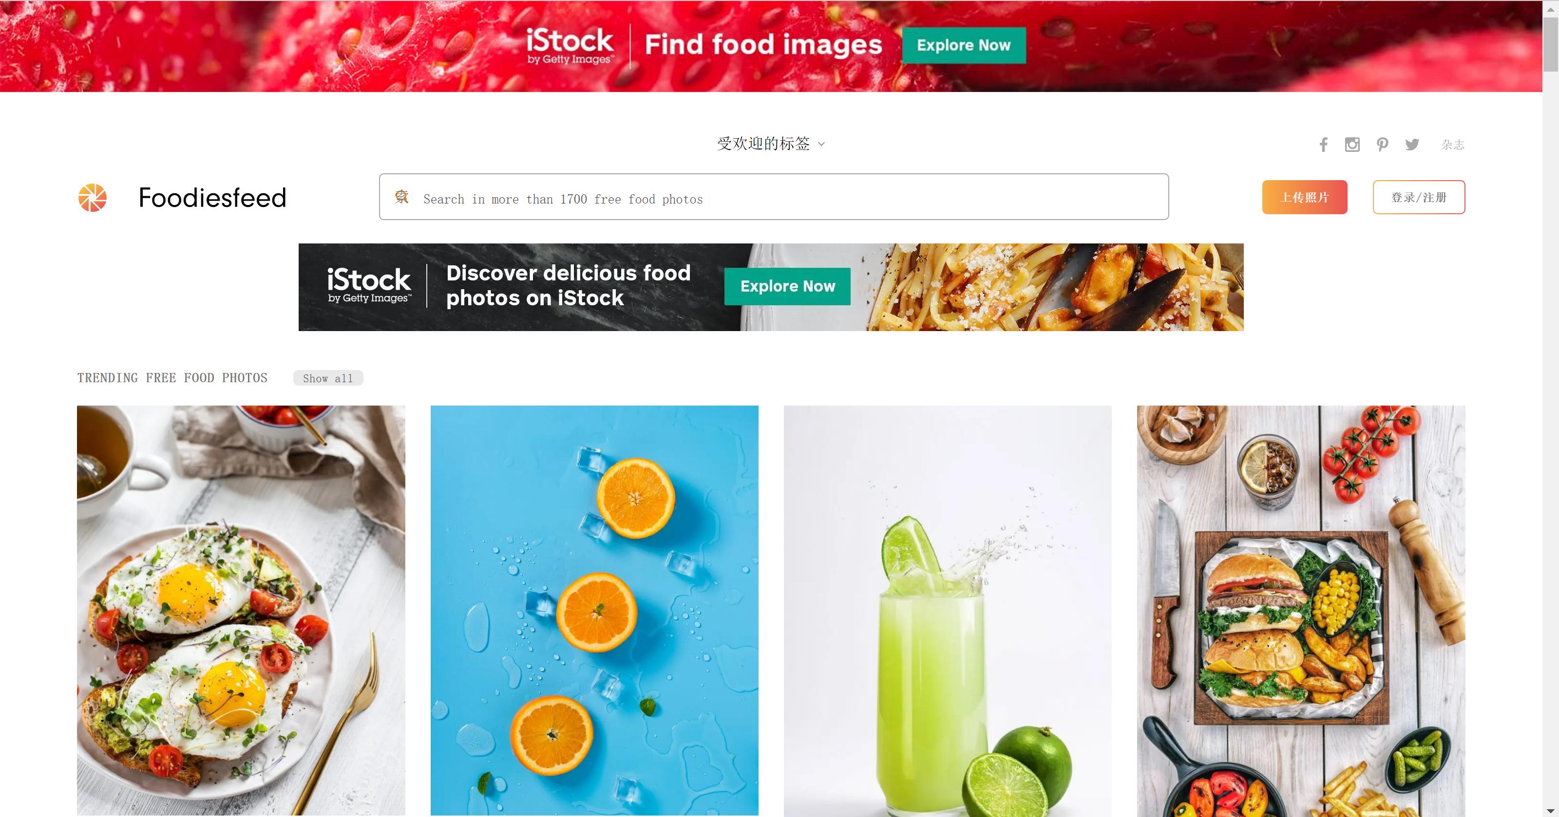The height and width of the screenshot is (817, 1559).
Task: Click the search magnifier icon
Action: click(x=401, y=197)
